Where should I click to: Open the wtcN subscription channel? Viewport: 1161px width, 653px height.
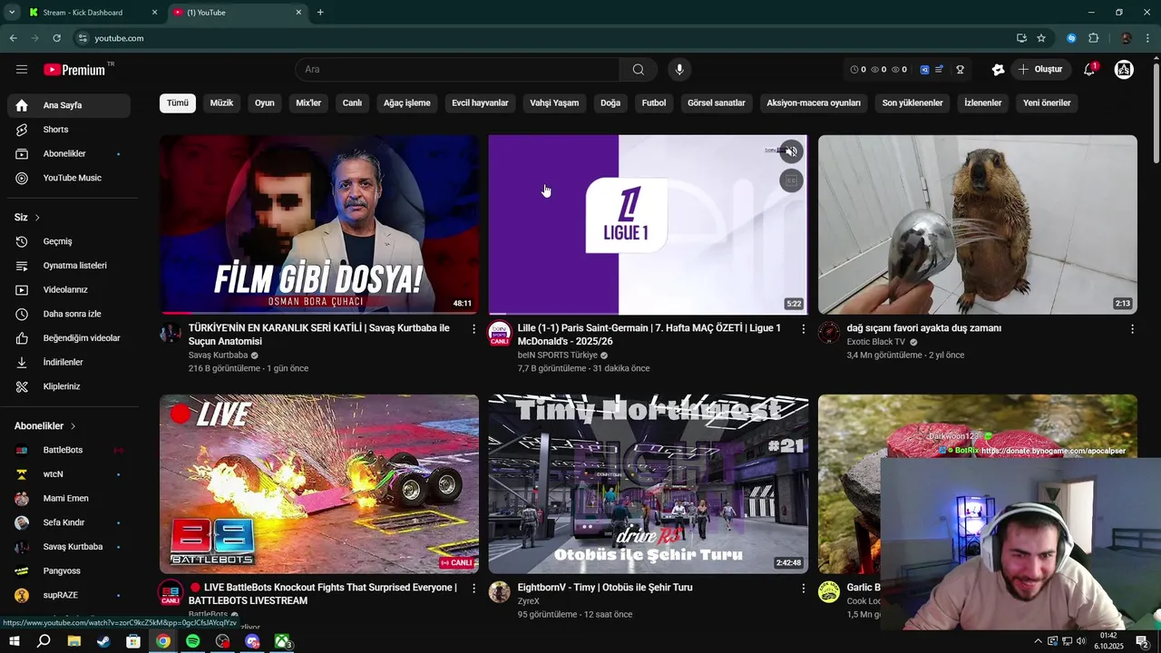pyautogui.click(x=69, y=474)
